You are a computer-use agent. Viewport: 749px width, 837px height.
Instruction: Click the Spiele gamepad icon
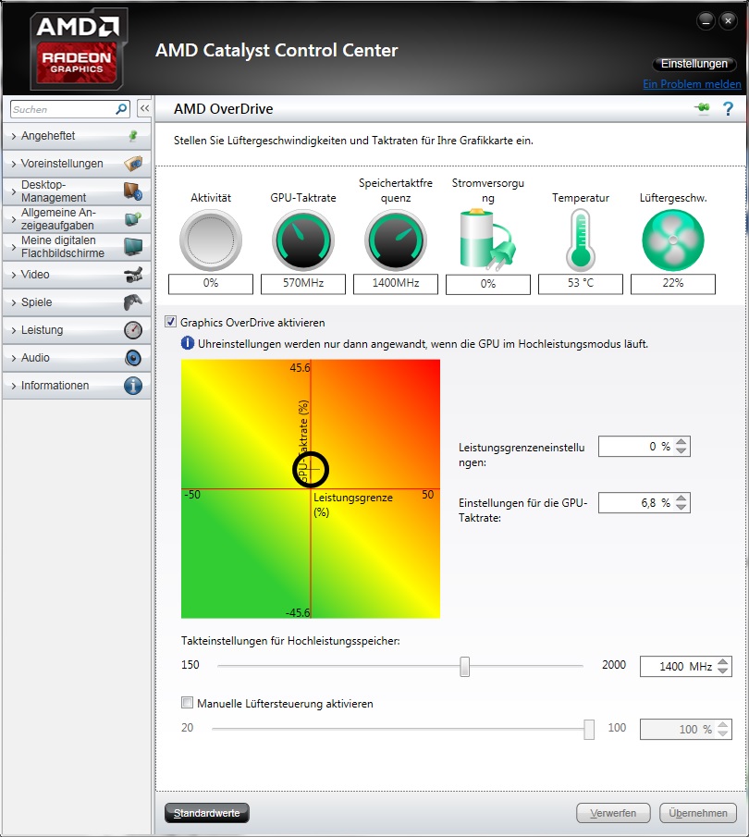133,302
